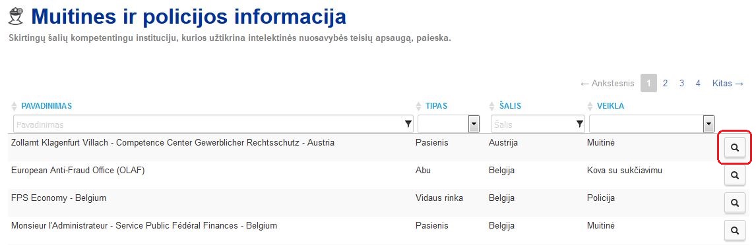
Task: Go to next page via Kitas link
Action: pos(728,83)
